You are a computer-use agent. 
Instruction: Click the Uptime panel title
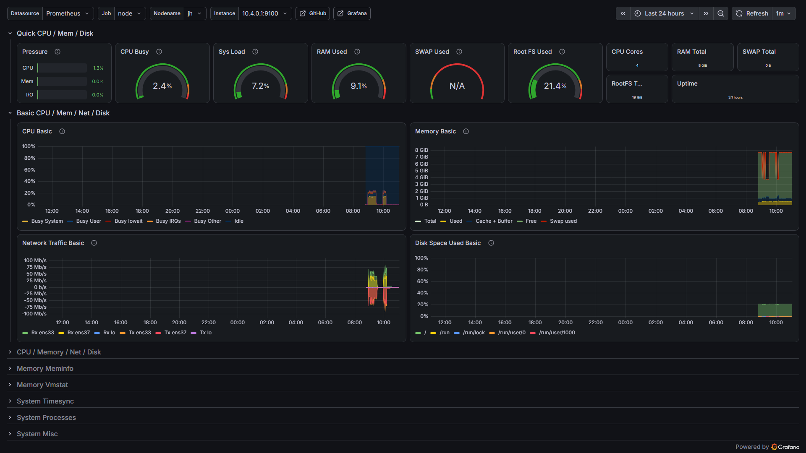pyautogui.click(x=687, y=83)
